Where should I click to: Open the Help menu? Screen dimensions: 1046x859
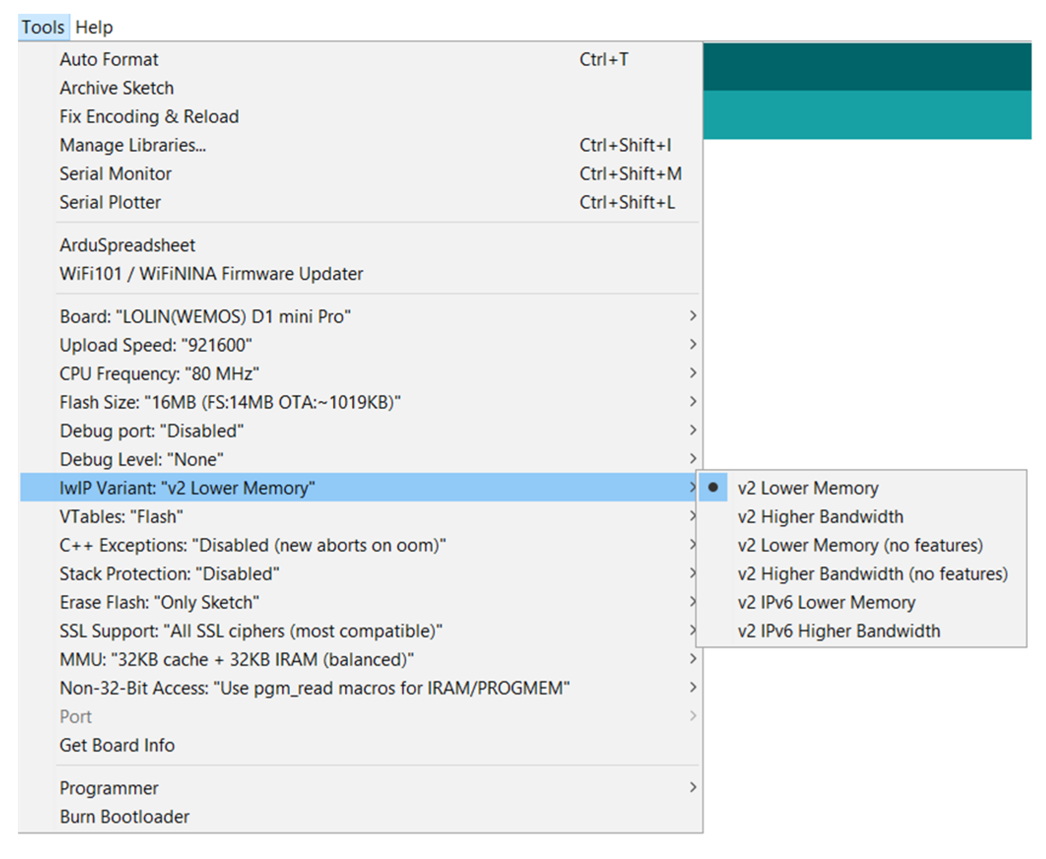94,27
